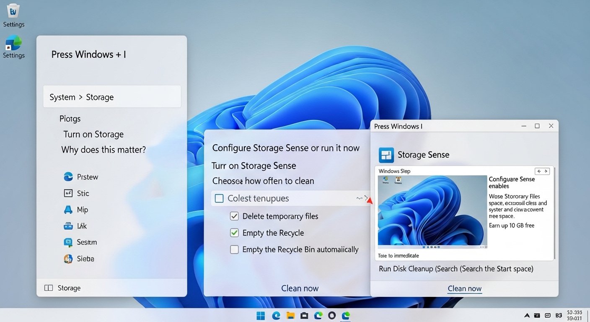Click the forward arrow in the Windows Slep preview
This screenshot has height=322, width=590.
(546, 171)
